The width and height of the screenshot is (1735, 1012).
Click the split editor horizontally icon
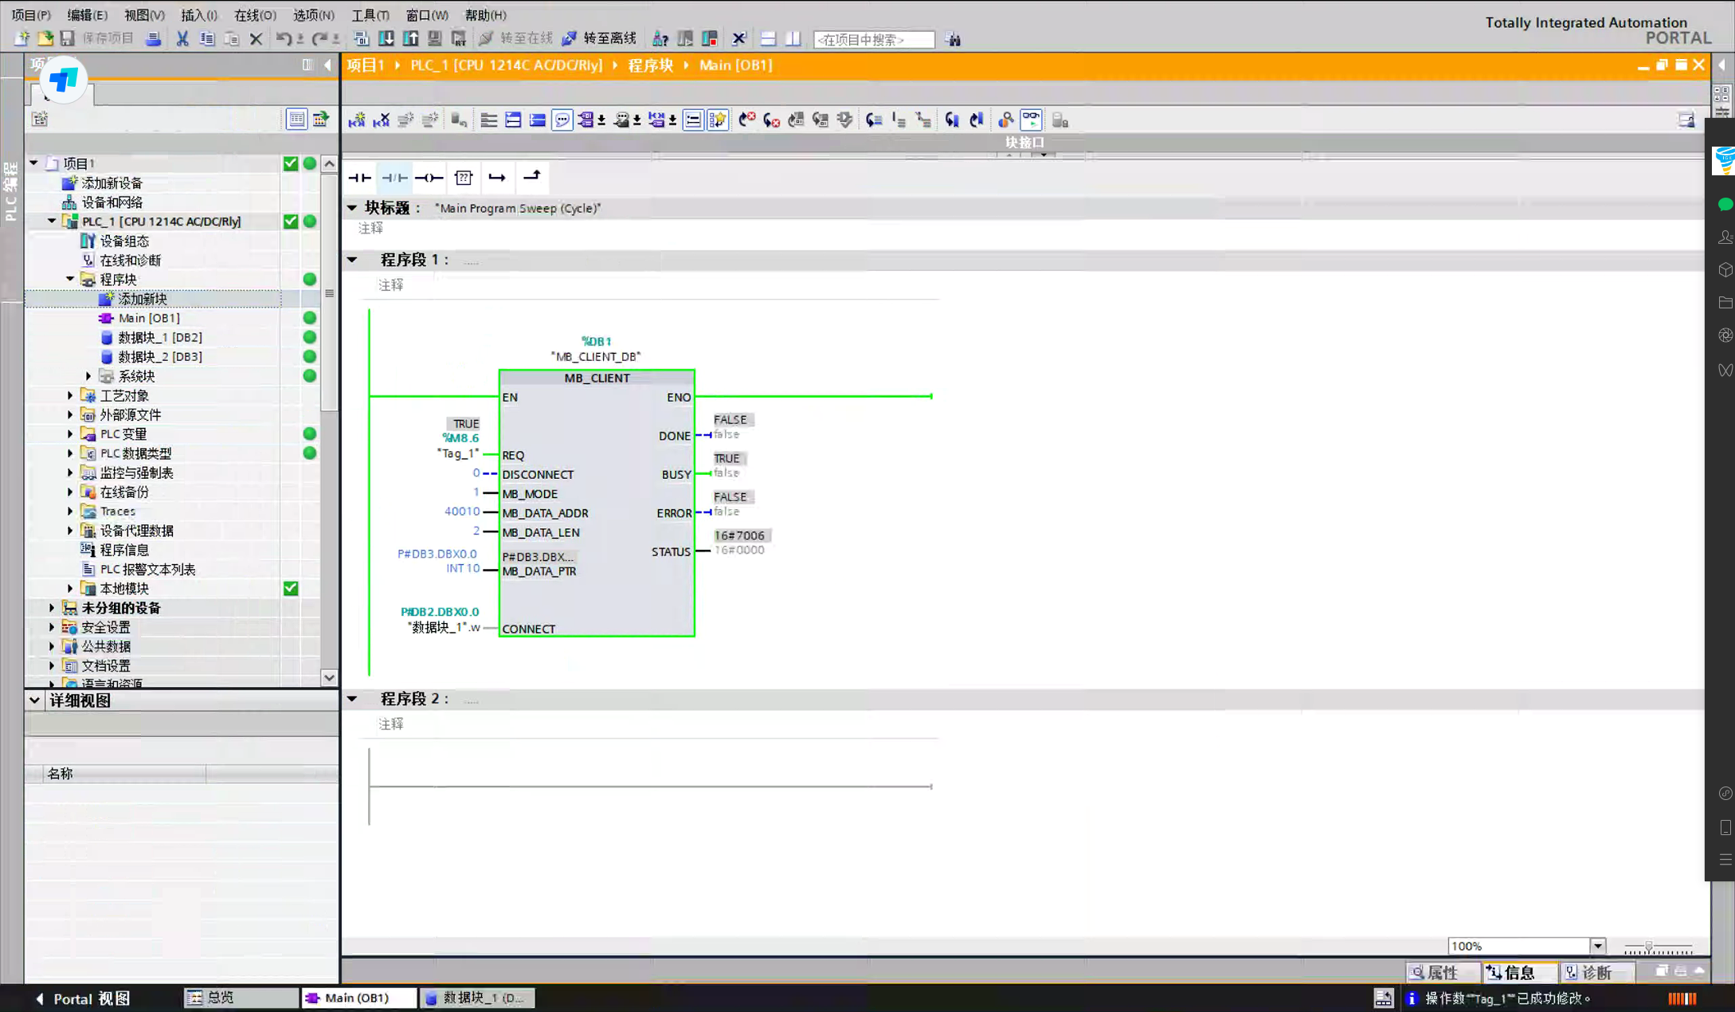pos(768,38)
